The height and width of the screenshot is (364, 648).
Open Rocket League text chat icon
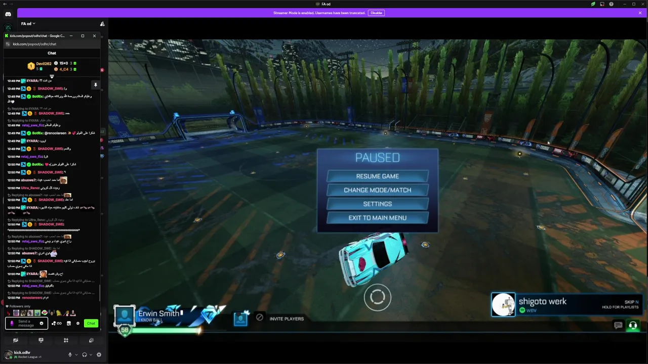(618, 326)
